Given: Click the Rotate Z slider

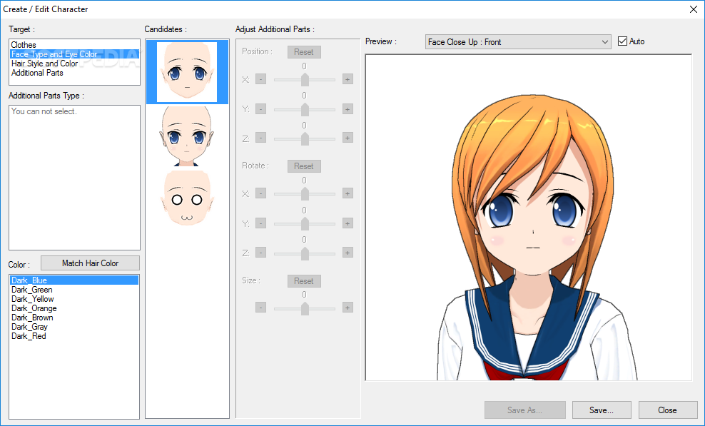Looking at the screenshot, I should pyautogui.click(x=305, y=253).
